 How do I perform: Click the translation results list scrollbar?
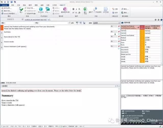click(161, 44)
